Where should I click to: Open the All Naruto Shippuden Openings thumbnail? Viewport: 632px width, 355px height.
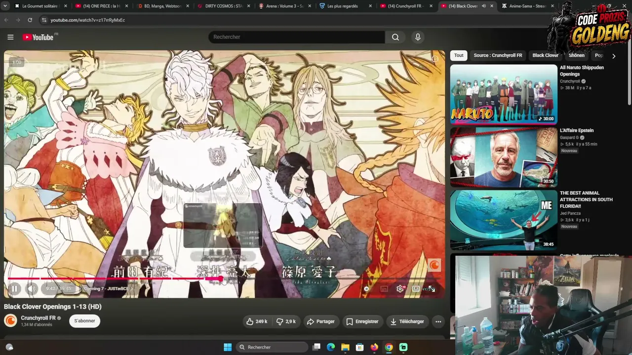click(x=504, y=94)
